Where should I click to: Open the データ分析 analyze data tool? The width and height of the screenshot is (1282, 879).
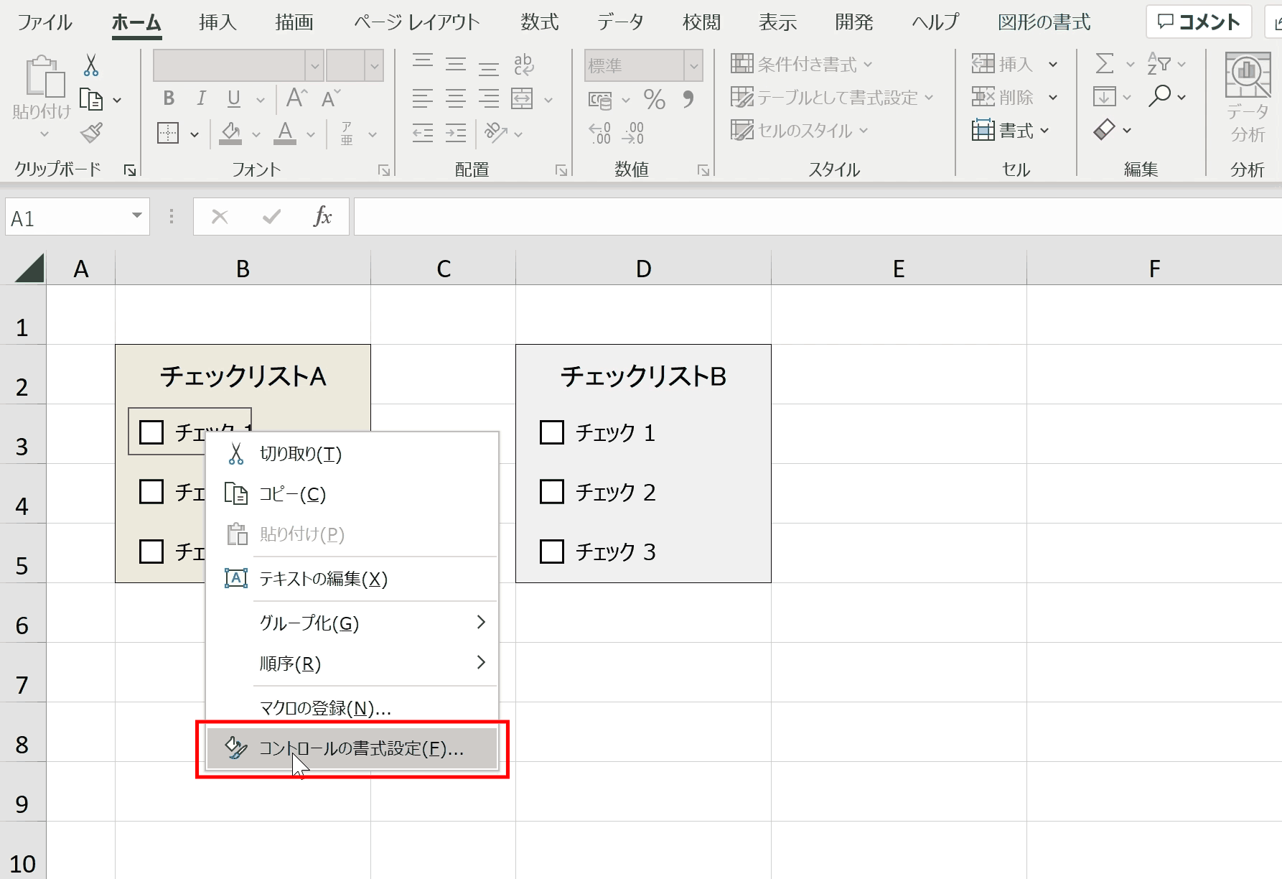1248,96
